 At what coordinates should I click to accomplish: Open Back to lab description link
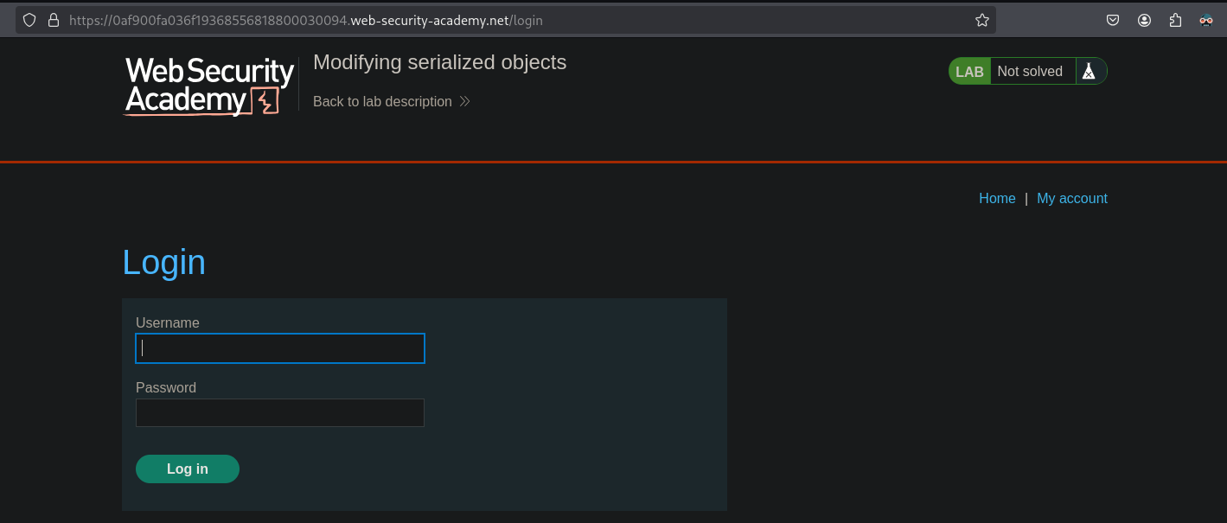382,102
